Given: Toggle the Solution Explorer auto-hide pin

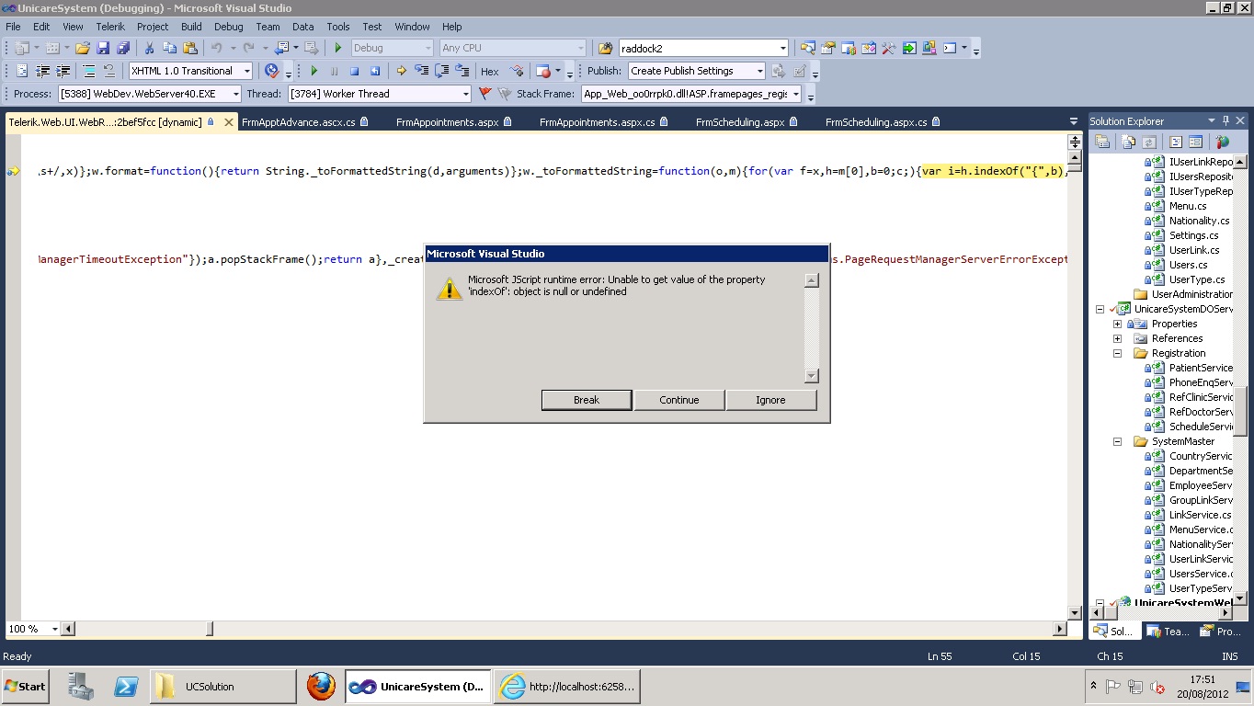Looking at the screenshot, I should [x=1225, y=120].
